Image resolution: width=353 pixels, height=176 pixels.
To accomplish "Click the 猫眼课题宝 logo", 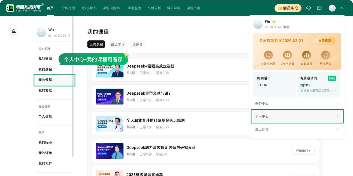I will (25, 8).
